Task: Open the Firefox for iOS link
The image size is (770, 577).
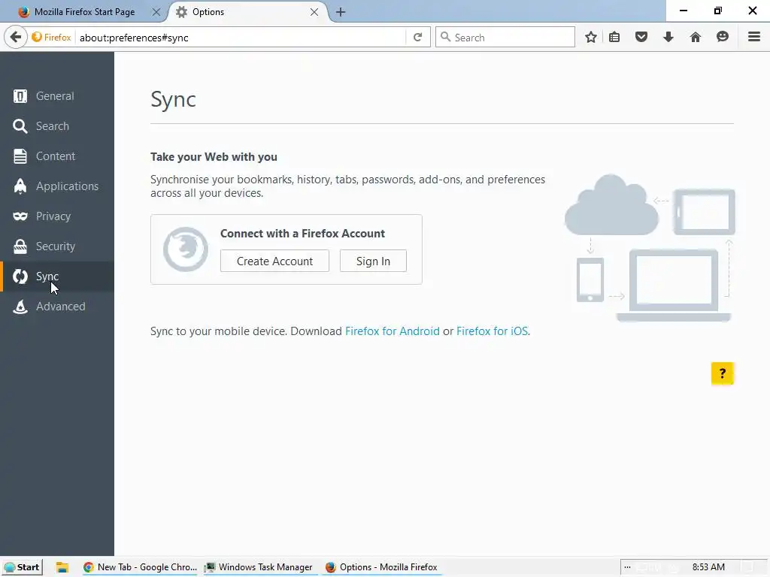Action: pyautogui.click(x=492, y=331)
